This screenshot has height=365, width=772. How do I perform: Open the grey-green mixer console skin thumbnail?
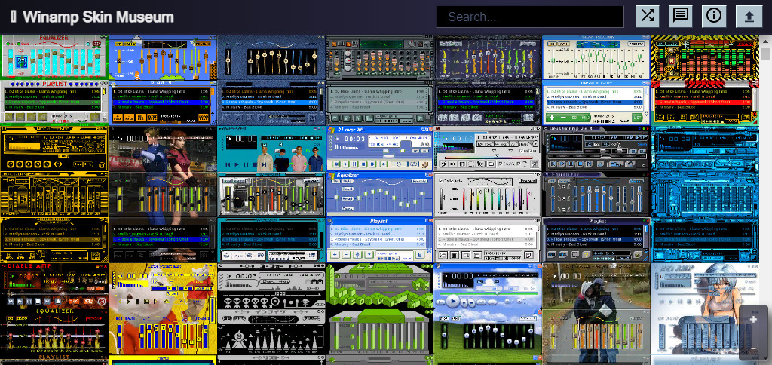379,80
